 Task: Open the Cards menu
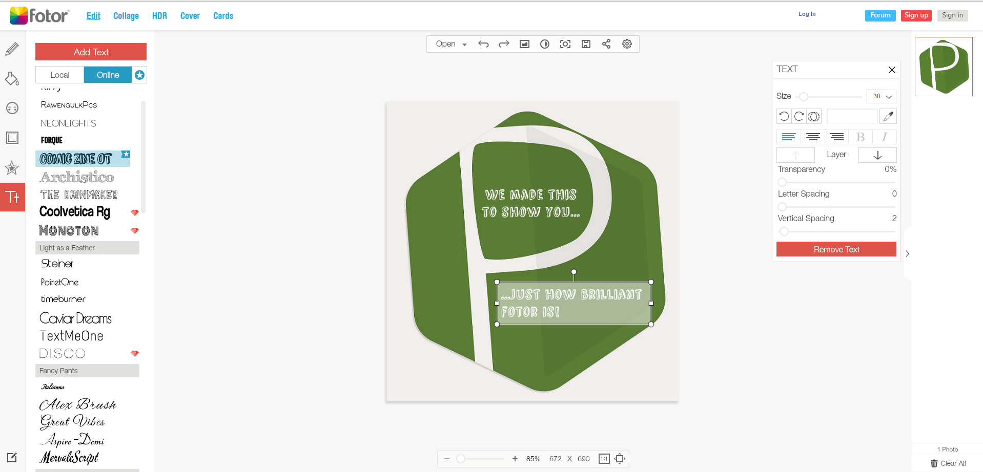pos(223,16)
